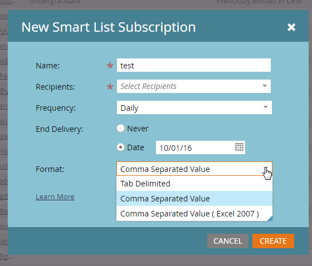Screen dimensions: 312x266
Task: Close the New Smart List Subscription dialog
Action: 291,27
